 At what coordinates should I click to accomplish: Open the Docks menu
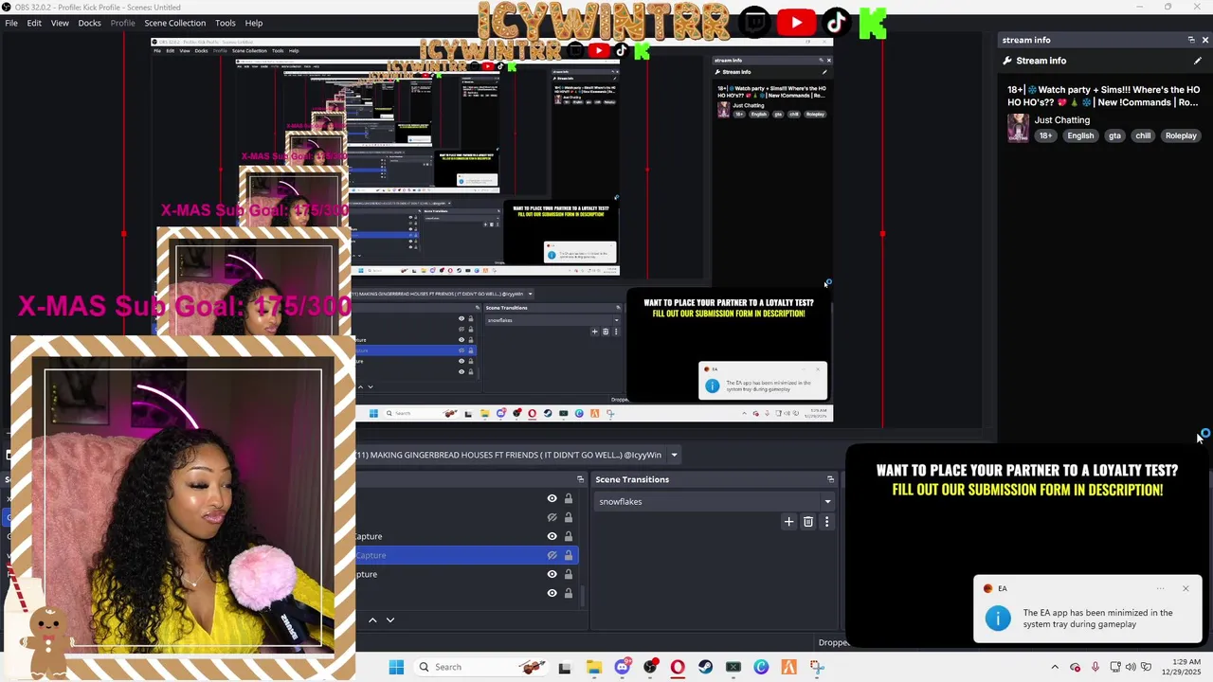point(89,23)
